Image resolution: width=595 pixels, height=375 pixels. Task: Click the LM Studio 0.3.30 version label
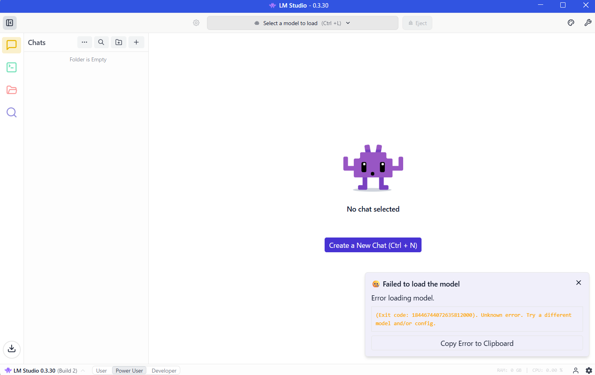pyautogui.click(x=34, y=371)
